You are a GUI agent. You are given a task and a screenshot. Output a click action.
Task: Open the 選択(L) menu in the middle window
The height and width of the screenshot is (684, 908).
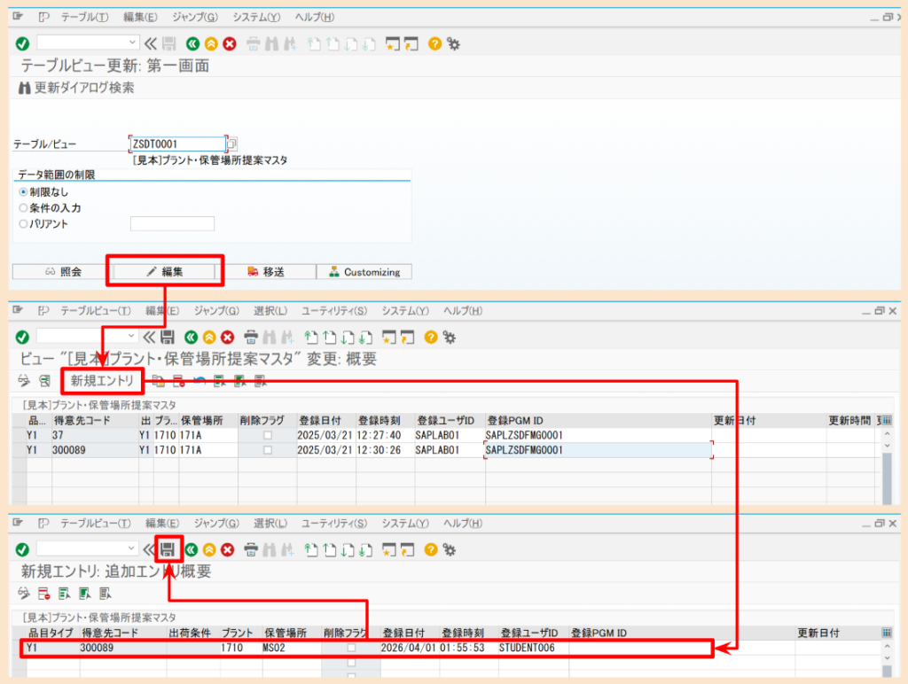pyautogui.click(x=270, y=311)
